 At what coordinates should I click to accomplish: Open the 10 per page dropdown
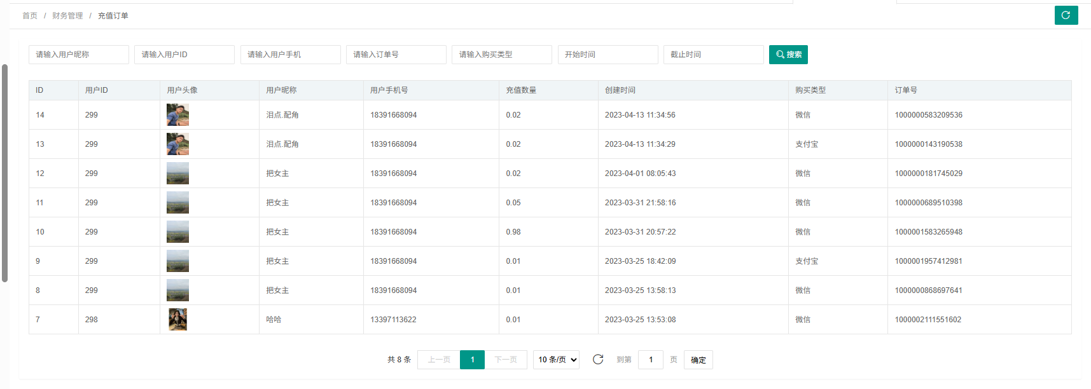pos(556,360)
